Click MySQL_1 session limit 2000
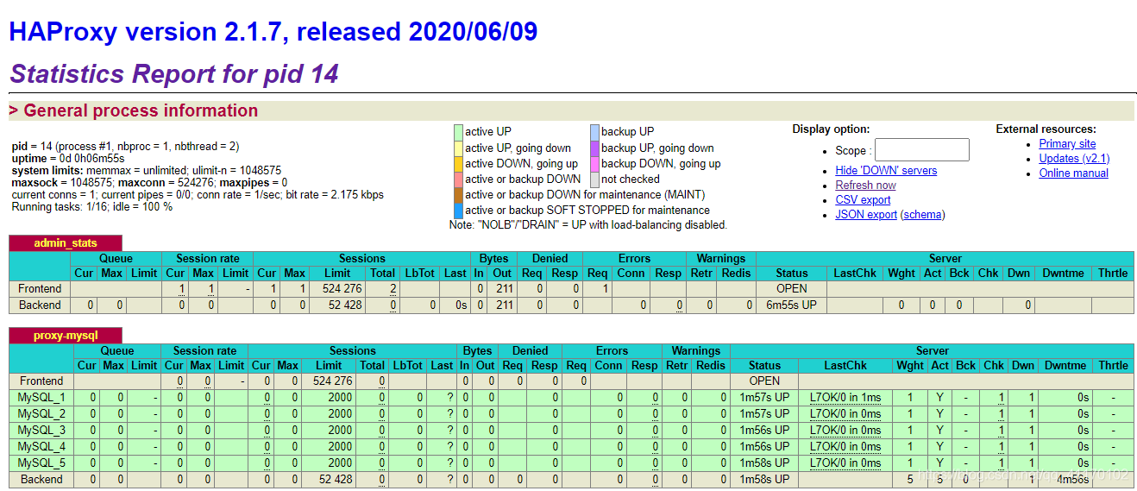This screenshot has width=1137, height=491. point(340,397)
